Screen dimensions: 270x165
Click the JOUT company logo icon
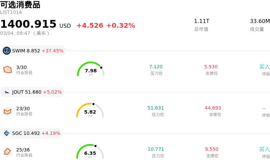tap(7, 92)
